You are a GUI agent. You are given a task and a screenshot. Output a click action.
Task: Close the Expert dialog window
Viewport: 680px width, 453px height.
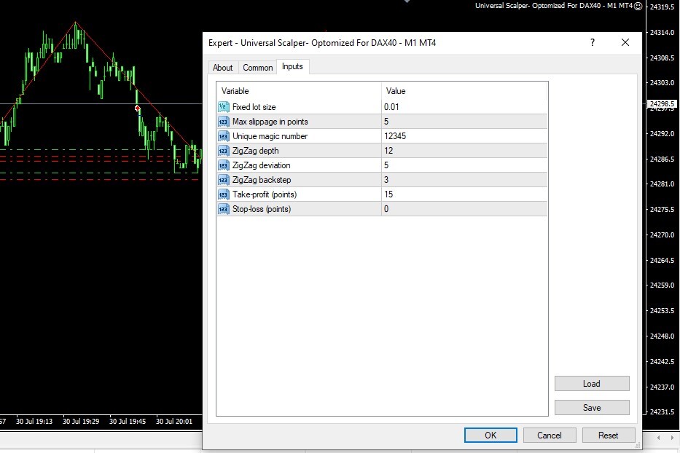coord(625,42)
